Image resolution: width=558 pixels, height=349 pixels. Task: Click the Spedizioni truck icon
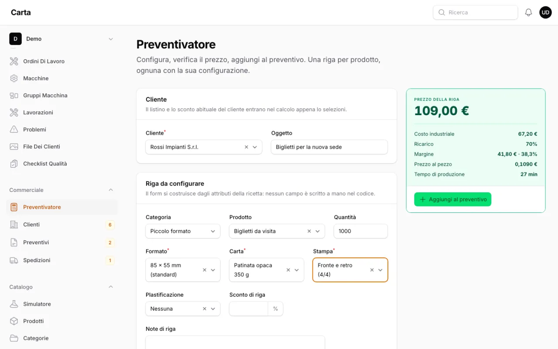click(14, 260)
